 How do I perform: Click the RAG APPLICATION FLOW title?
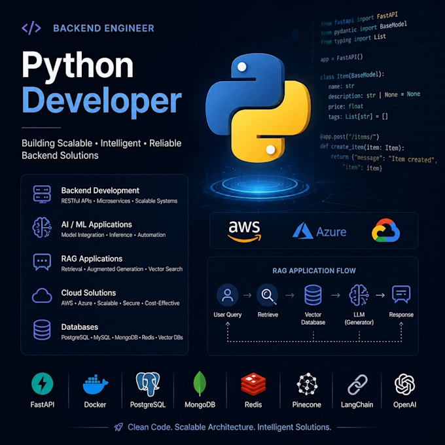(x=314, y=270)
